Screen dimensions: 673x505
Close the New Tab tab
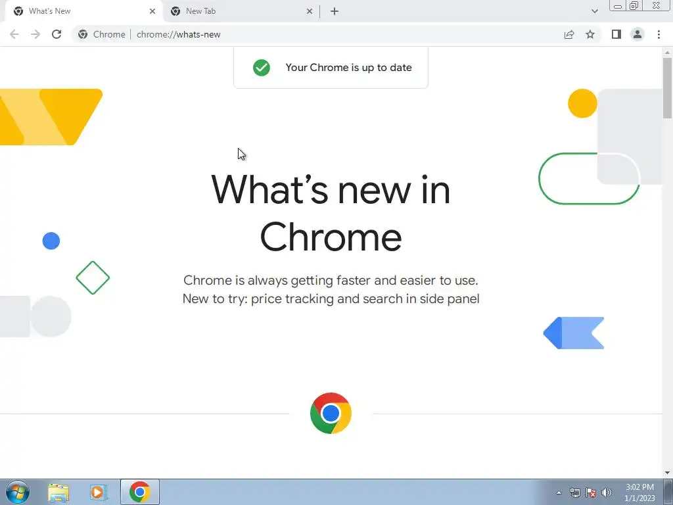pyautogui.click(x=310, y=11)
